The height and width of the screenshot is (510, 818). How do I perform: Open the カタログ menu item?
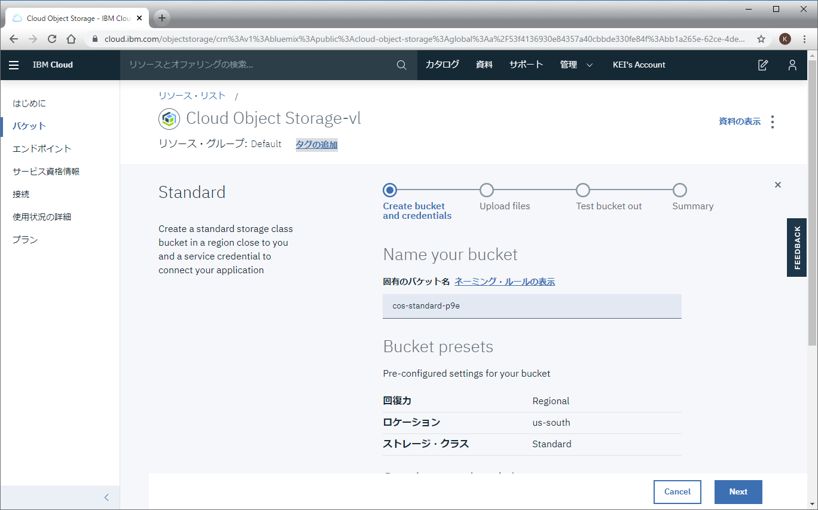(x=442, y=65)
